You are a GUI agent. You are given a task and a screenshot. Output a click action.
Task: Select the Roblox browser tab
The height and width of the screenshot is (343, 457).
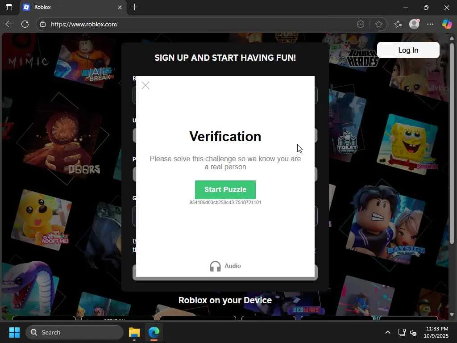73,7
